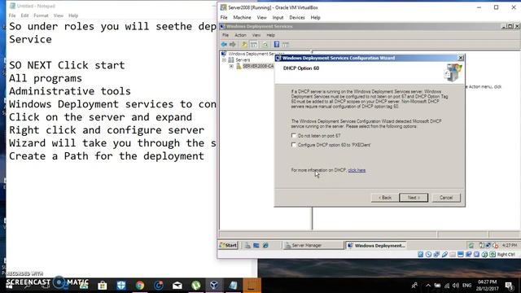Click the host date 28/12/2017
The width and height of the screenshot is (521, 293).
point(487,289)
